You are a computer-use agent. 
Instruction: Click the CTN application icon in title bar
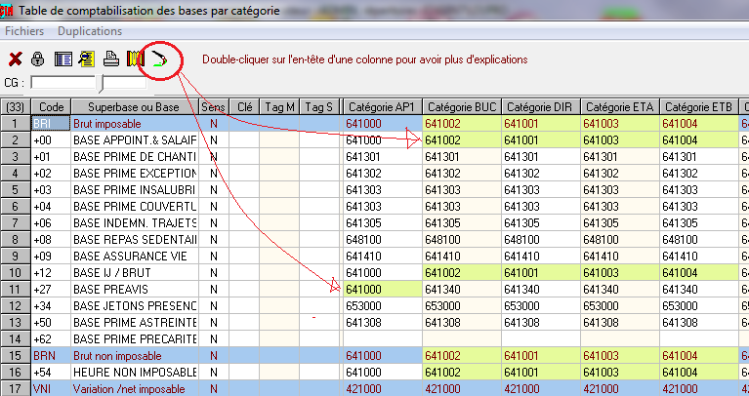[x=7, y=11]
